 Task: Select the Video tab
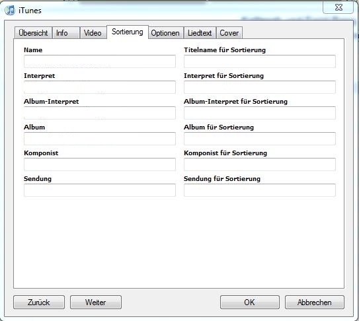click(x=93, y=33)
